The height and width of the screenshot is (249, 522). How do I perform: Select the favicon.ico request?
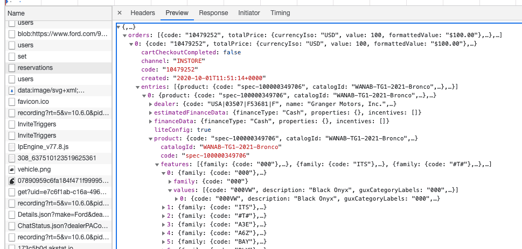(x=59, y=102)
